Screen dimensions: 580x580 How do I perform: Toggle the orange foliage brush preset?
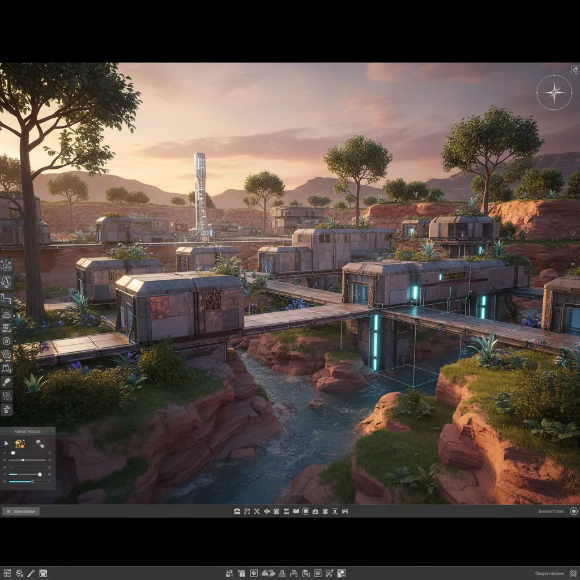click(20, 443)
